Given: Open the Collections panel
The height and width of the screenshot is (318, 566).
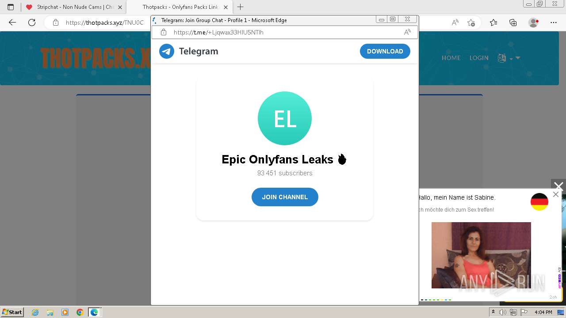Looking at the screenshot, I should (513, 23).
